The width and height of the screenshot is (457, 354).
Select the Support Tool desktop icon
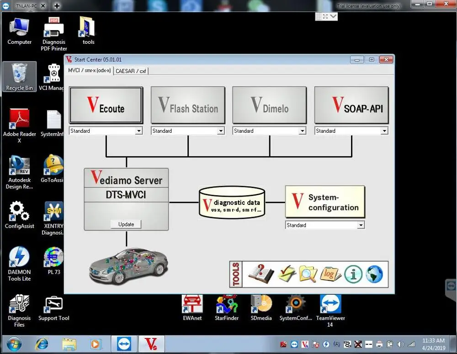tap(53, 308)
